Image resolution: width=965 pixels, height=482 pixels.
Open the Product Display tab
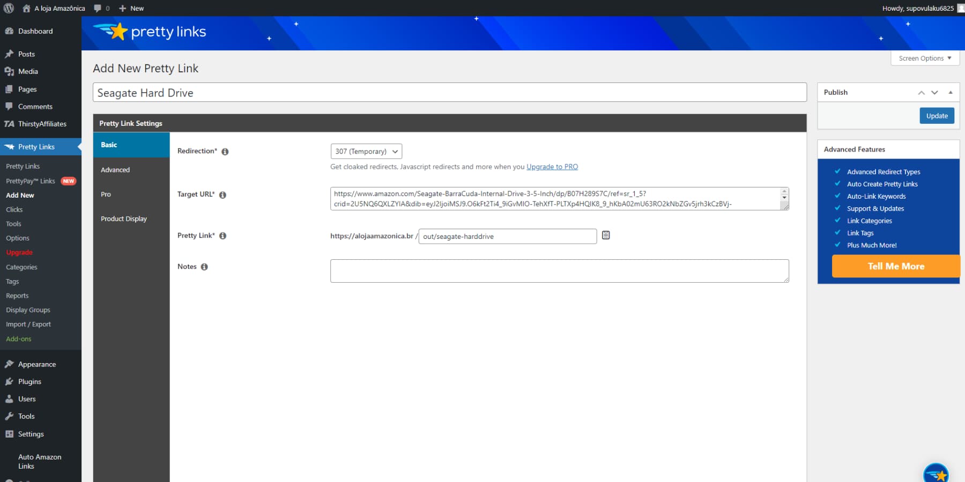click(123, 219)
